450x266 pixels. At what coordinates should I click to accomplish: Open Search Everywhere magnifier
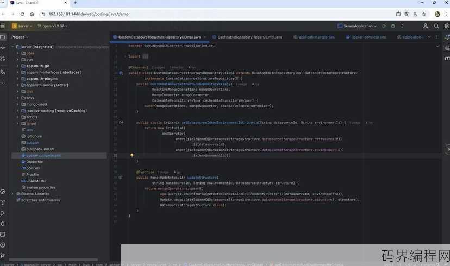tap(436, 26)
